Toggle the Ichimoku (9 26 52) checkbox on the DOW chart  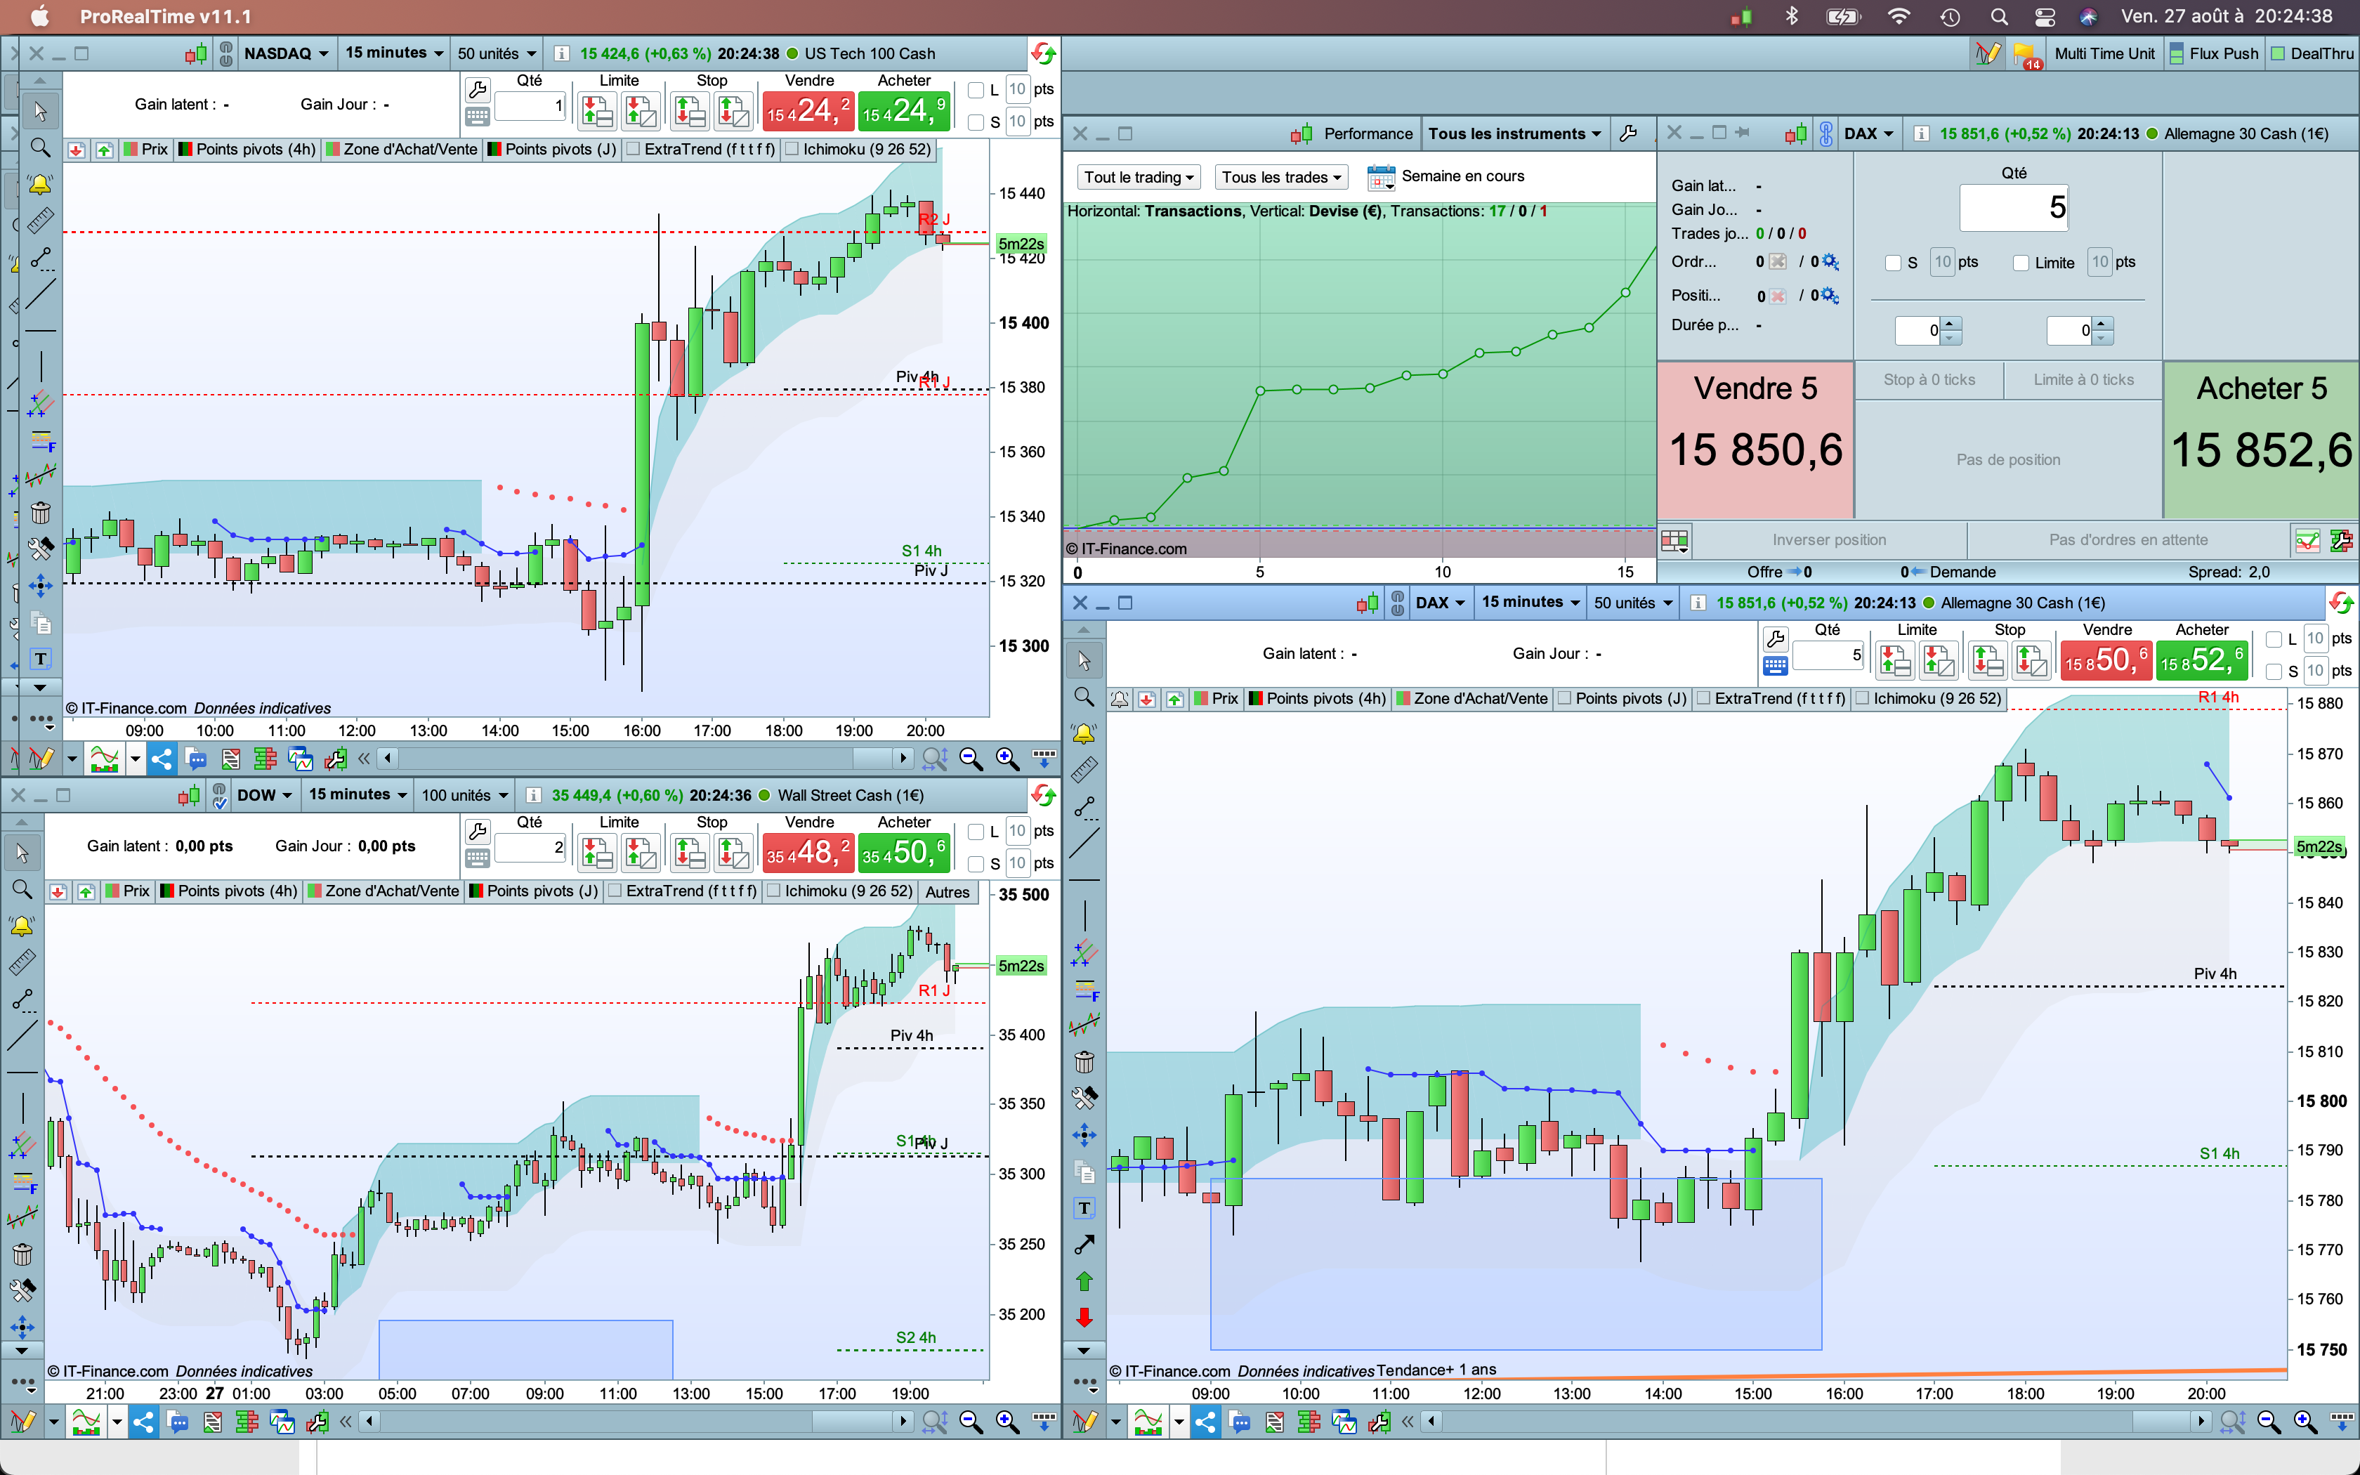click(773, 891)
